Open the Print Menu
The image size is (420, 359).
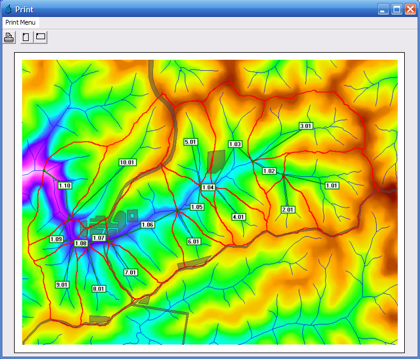pos(21,22)
